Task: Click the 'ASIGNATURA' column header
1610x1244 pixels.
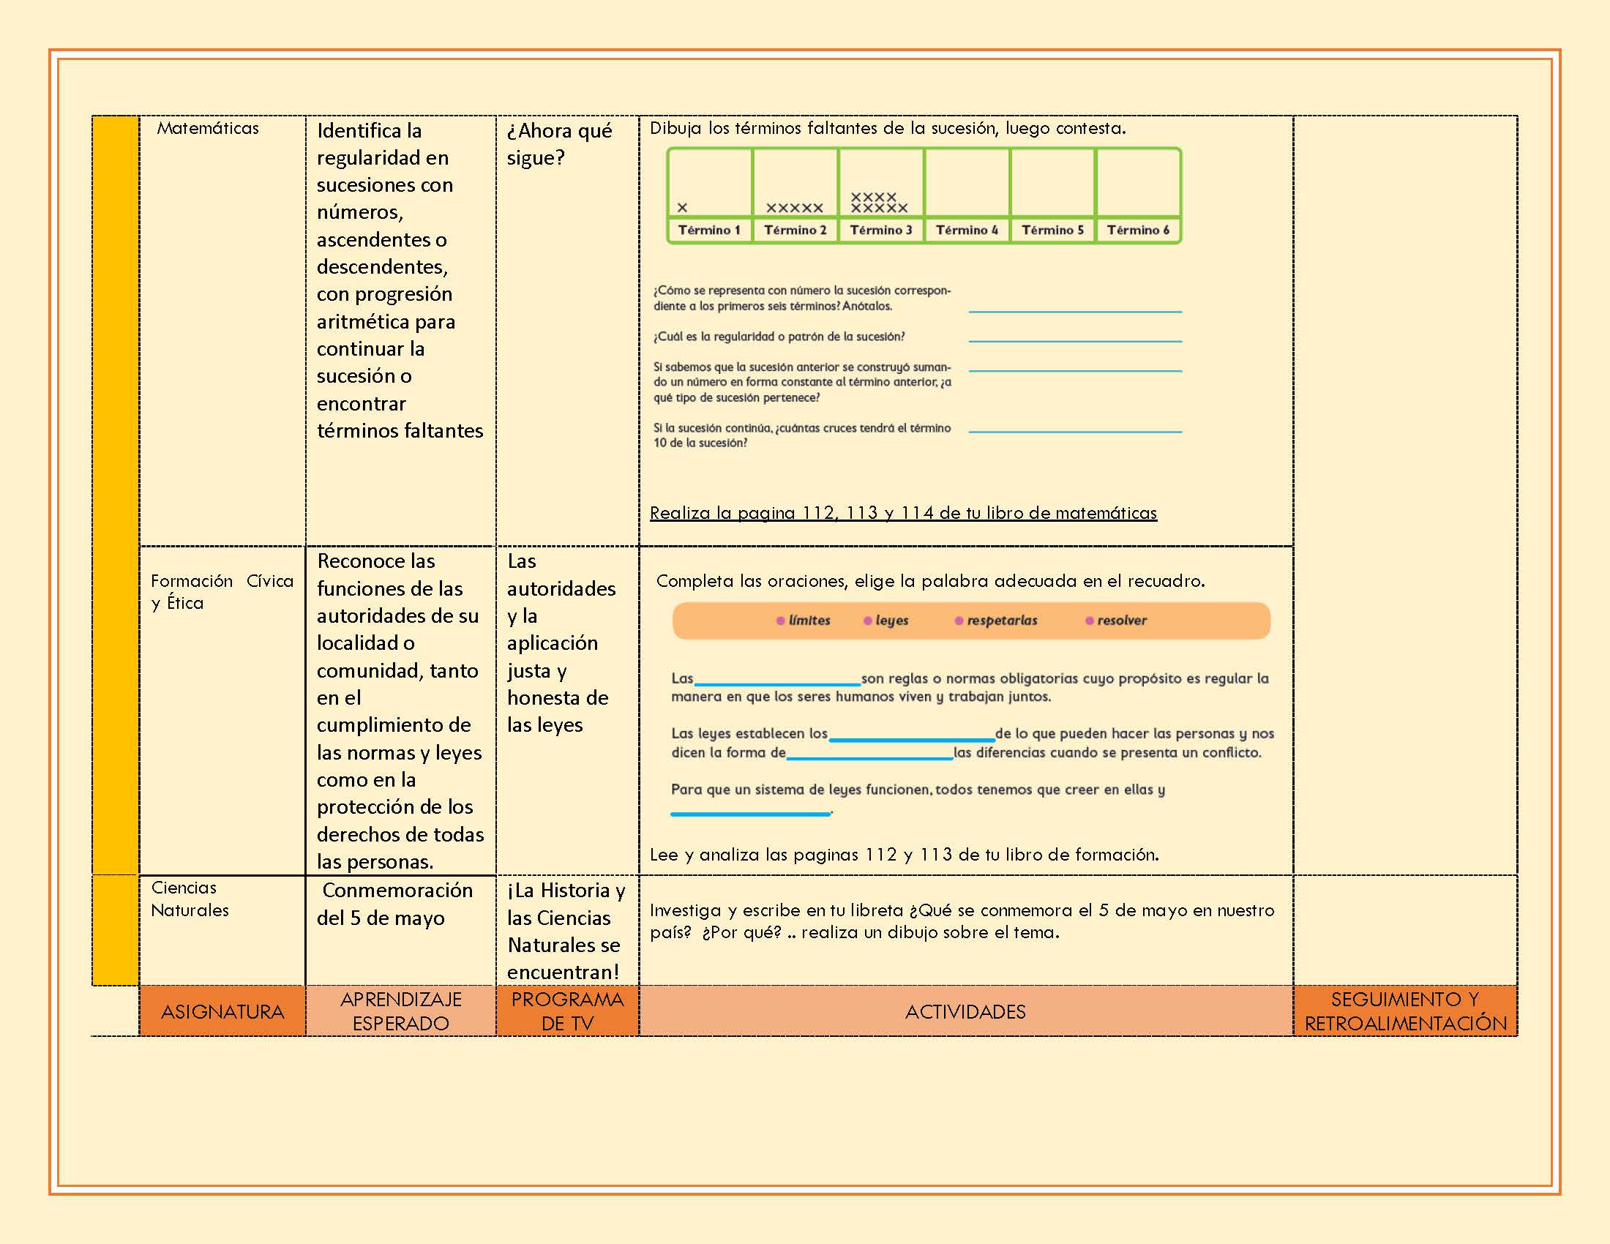Action: click(222, 1011)
